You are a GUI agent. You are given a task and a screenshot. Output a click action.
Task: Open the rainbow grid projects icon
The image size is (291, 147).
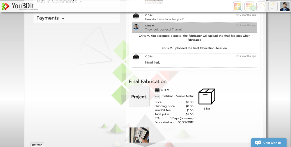(x=249, y=6)
